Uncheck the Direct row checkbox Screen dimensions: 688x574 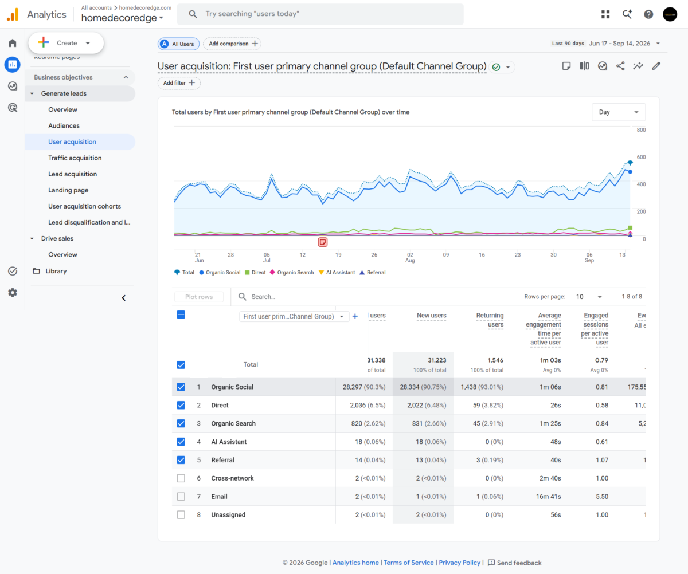tap(181, 405)
